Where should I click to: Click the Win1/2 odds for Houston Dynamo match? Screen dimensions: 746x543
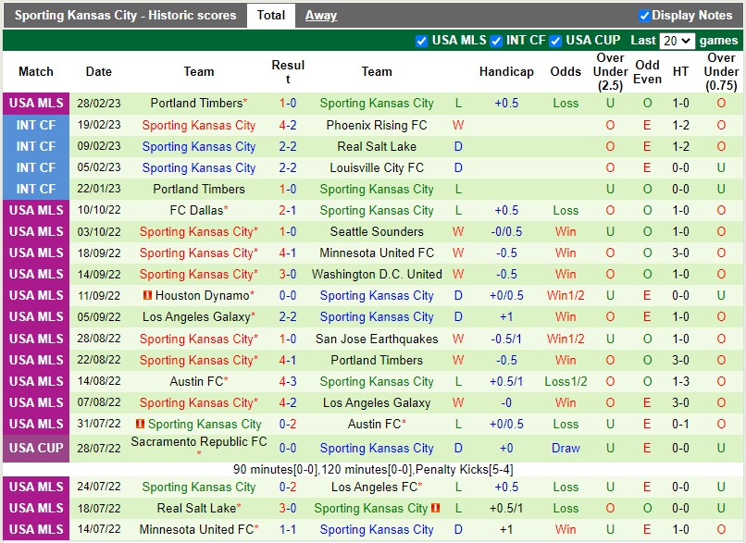tap(566, 296)
